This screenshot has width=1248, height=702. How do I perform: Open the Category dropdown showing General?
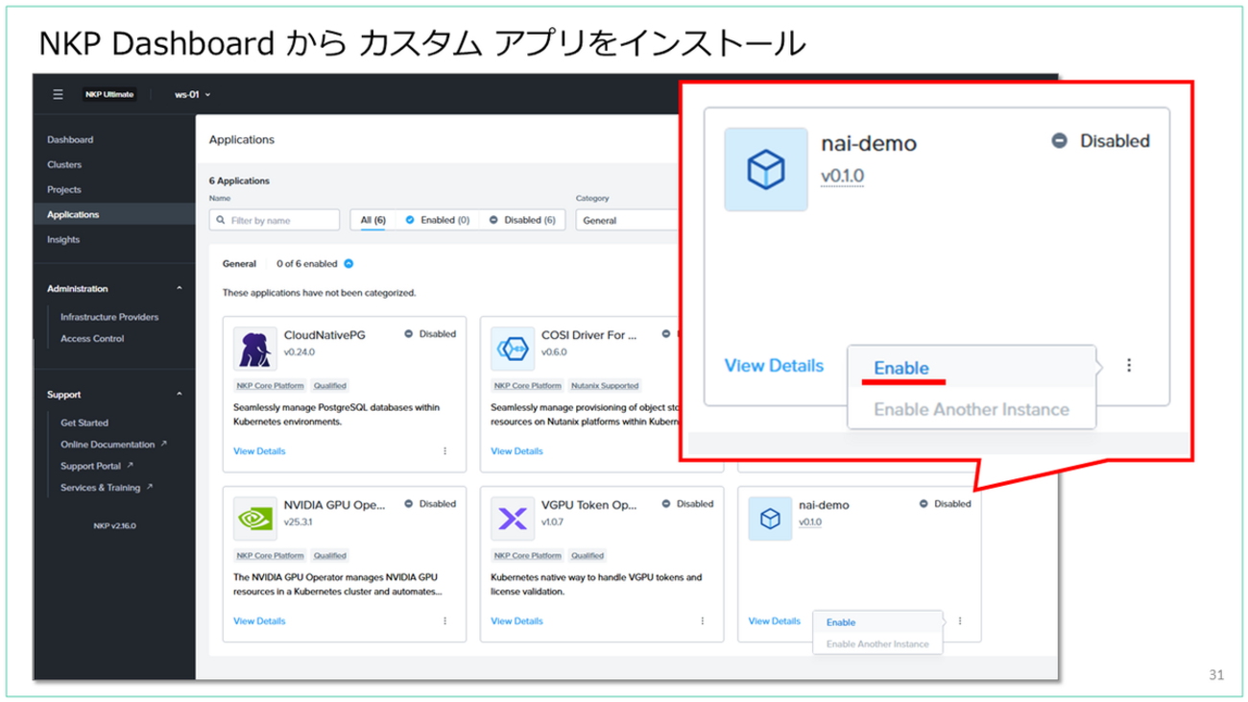pyautogui.click(x=628, y=221)
